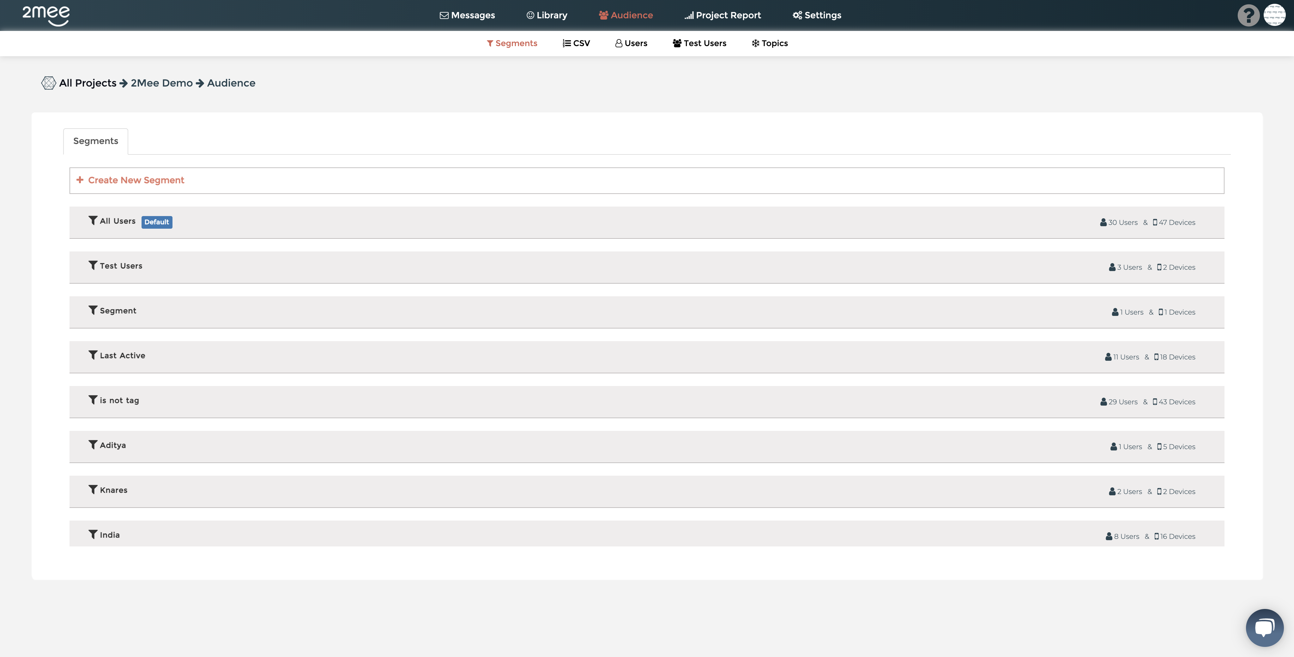Click the device icon next to 47 Devices
The image size is (1294, 657).
point(1155,222)
